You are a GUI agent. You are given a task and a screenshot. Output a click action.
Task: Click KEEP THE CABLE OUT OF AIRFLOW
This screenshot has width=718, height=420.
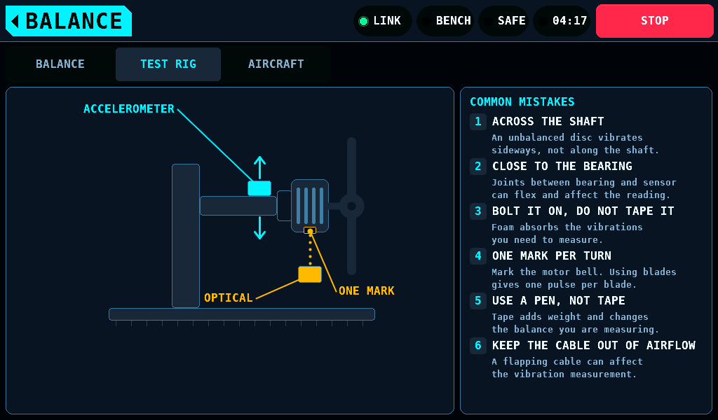coord(593,346)
